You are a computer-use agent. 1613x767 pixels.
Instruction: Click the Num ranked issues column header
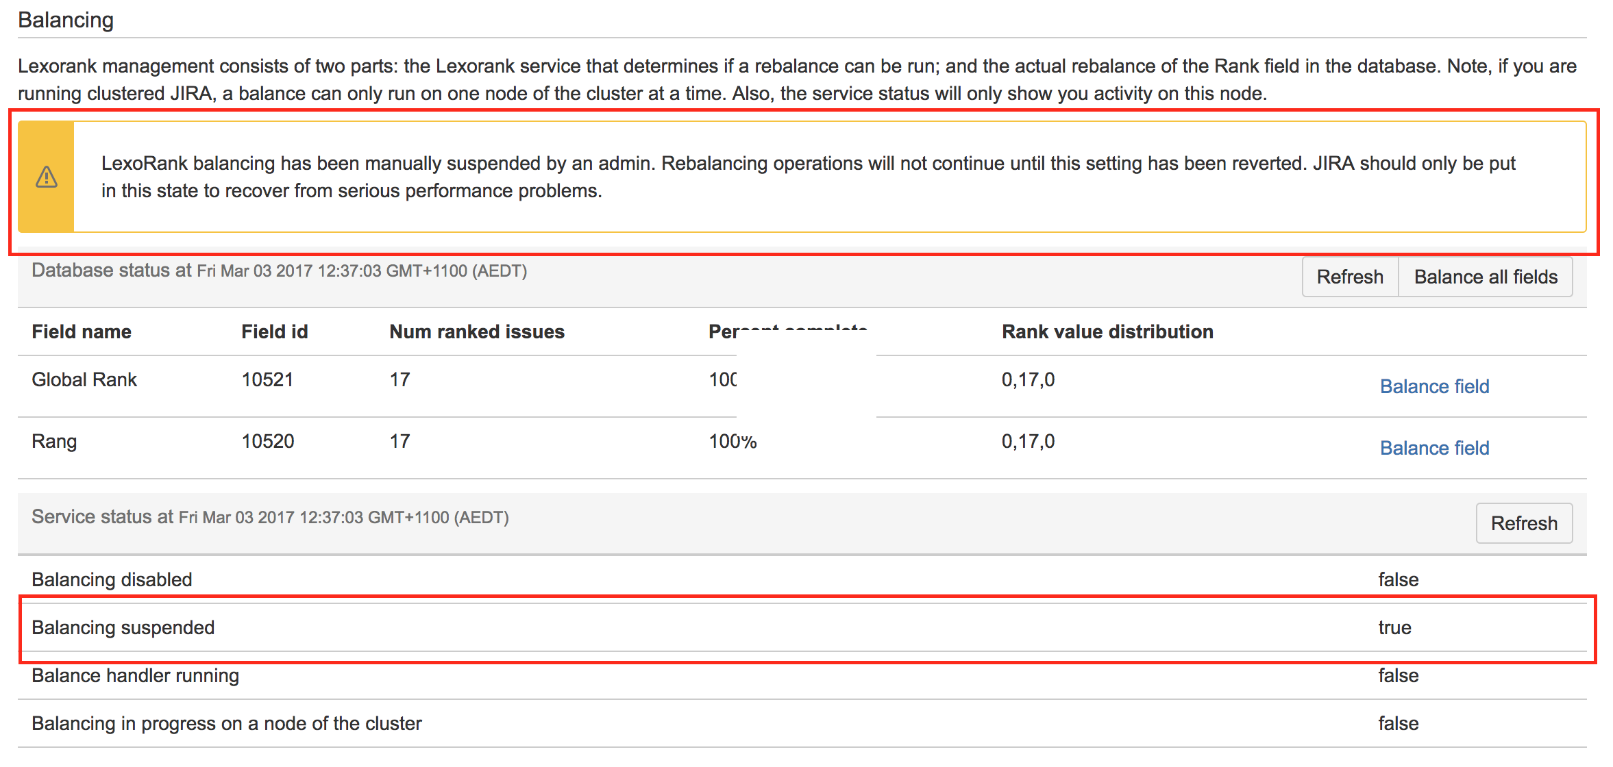[477, 331]
